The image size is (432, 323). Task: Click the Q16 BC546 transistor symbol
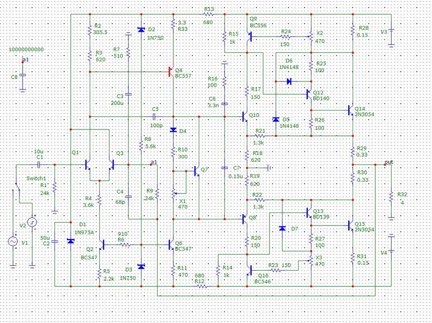(x=249, y=270)
